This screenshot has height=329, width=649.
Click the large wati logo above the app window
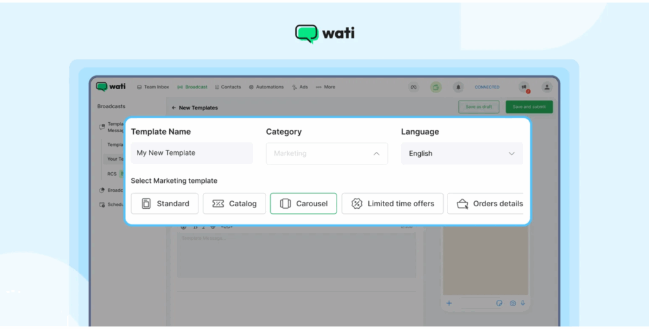click(324, 34)
